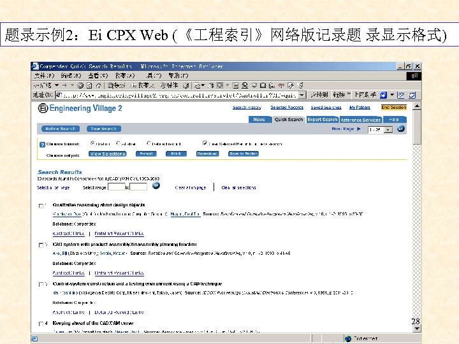Check result 1 Qualitative reasoning checkbox
Image resolution: width=459 pixels, height=344 pixels.
pyautogui.click(x=41, y=206)
